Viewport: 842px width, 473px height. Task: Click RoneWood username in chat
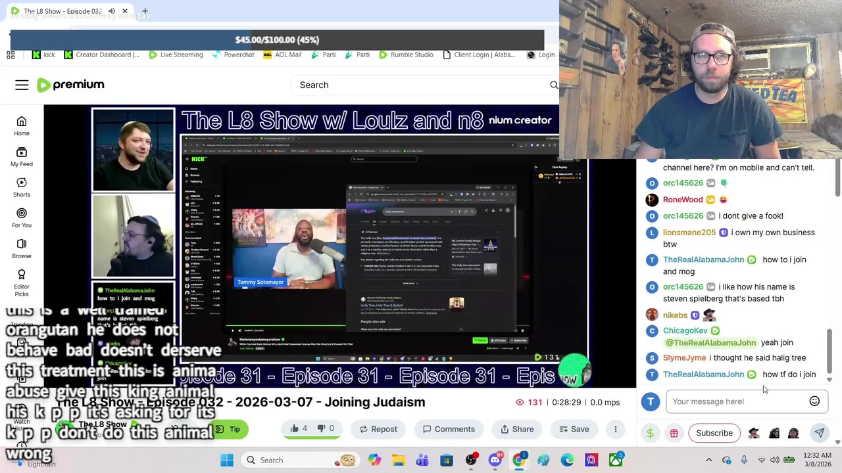coord(683,200)
